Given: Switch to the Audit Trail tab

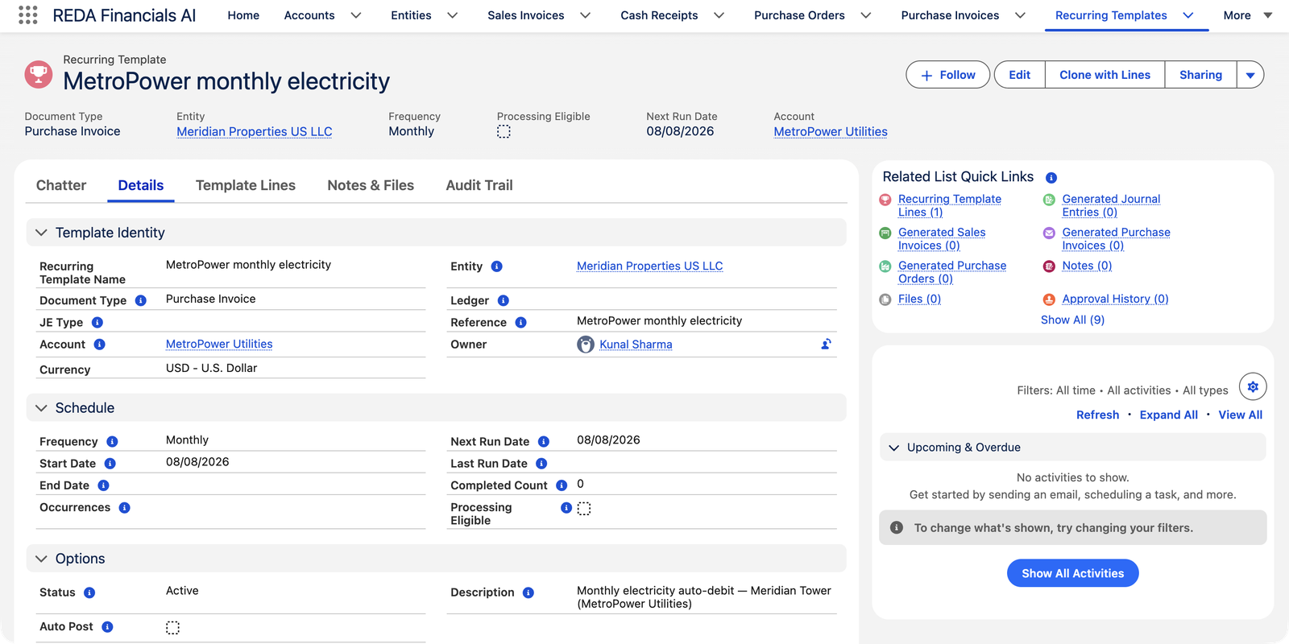Looking at the screenshot, I should 479,185.
